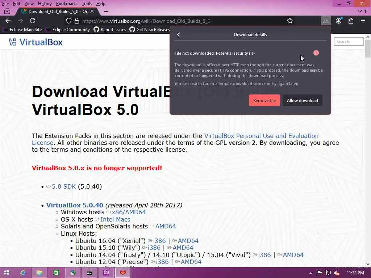Open the History menu
The width and height of the screenshot is (371, 278).
click(x=45, y=4)
